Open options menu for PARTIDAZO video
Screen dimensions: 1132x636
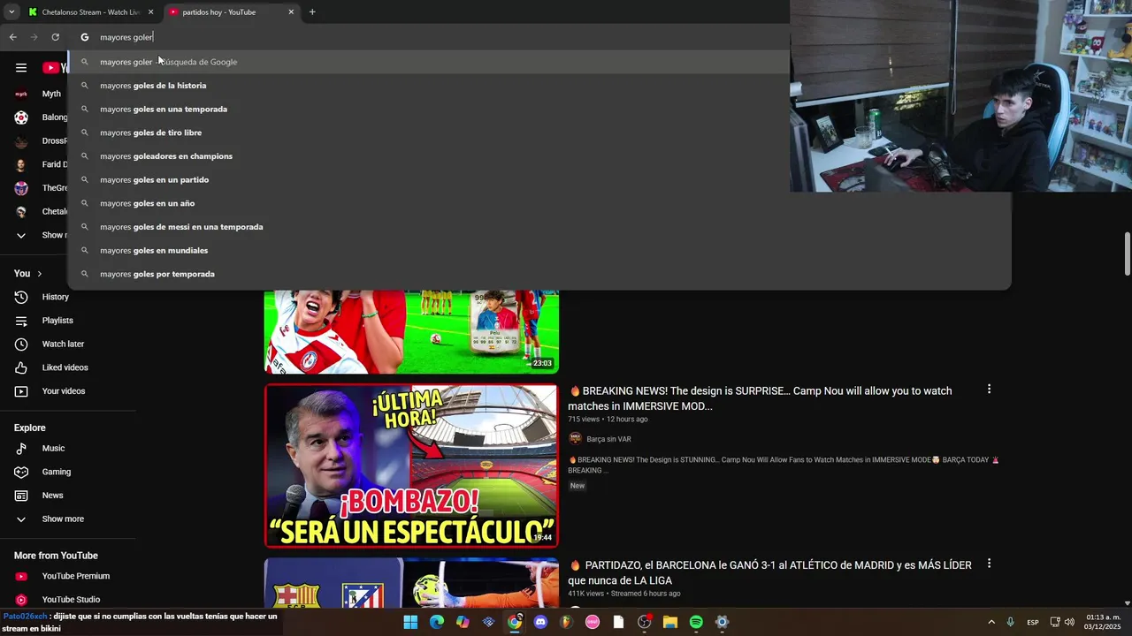(x=989, y=563)
